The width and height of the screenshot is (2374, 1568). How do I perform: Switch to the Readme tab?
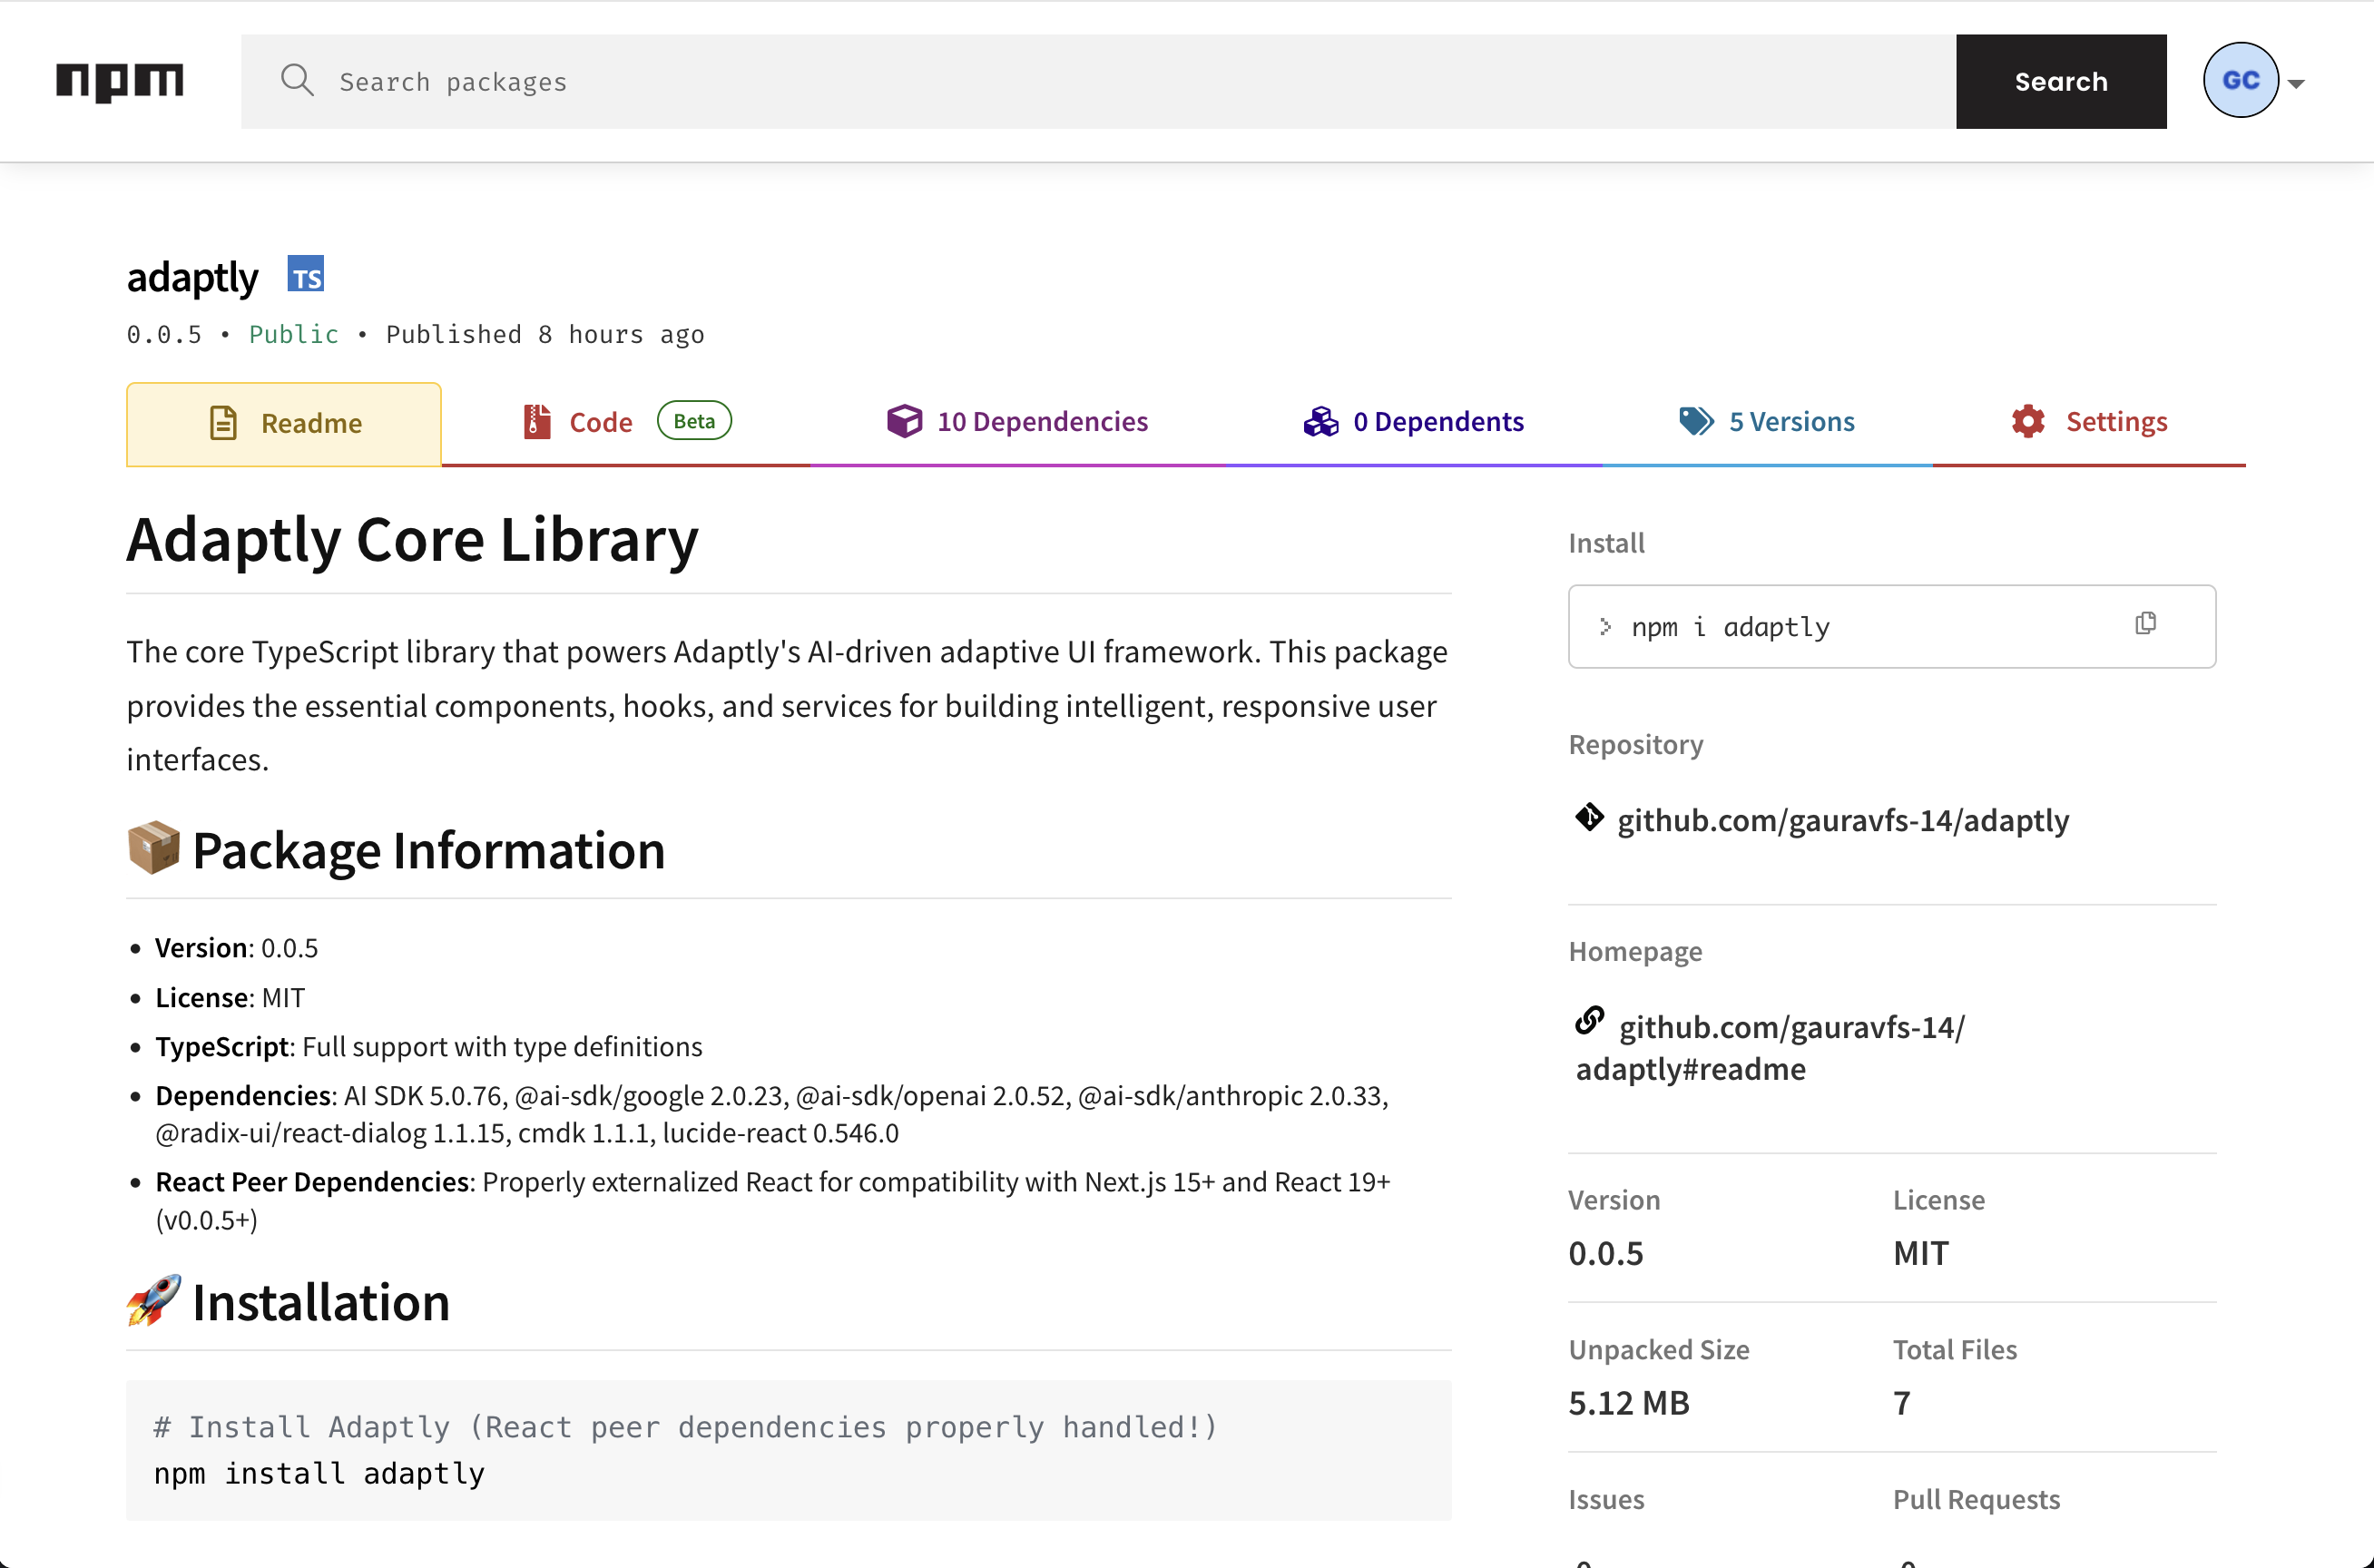tap(284, 423)
